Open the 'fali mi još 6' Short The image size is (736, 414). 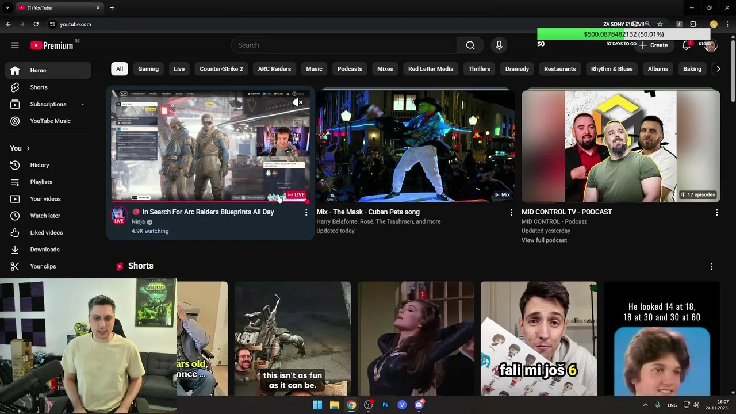coord(539,339)
